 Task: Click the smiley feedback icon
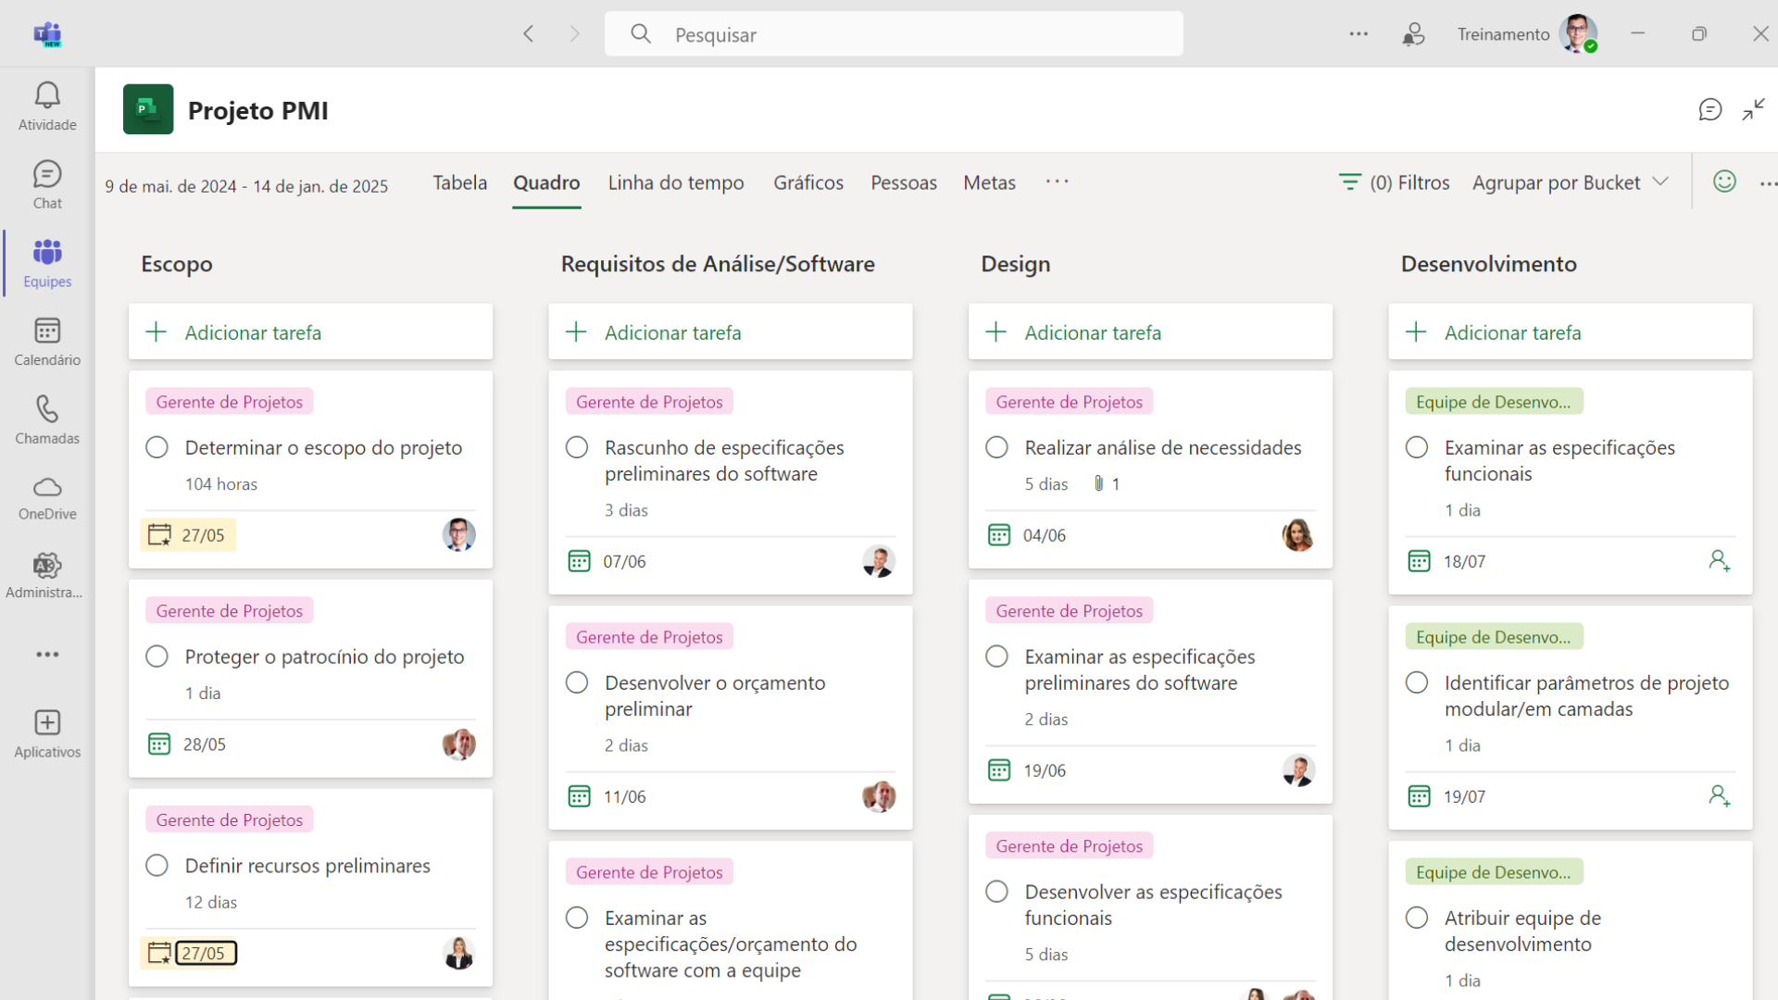click(x=1724, y=181)
